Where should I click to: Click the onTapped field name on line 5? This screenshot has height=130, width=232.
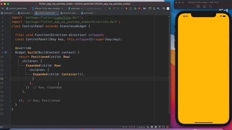point(95,35)
